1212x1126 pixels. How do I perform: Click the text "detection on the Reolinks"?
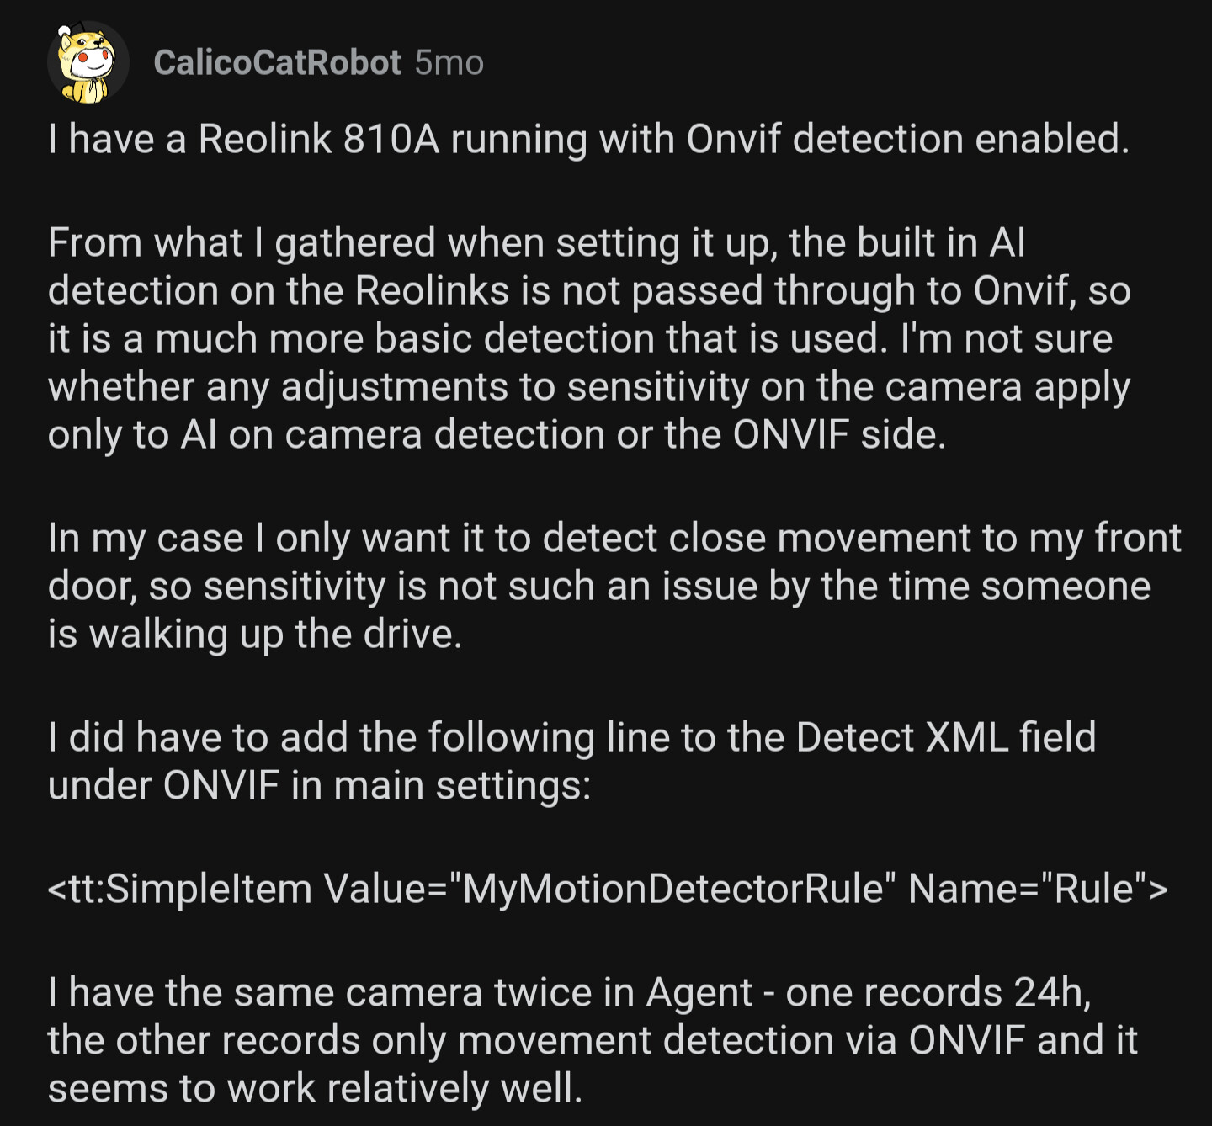coord(278,290)
